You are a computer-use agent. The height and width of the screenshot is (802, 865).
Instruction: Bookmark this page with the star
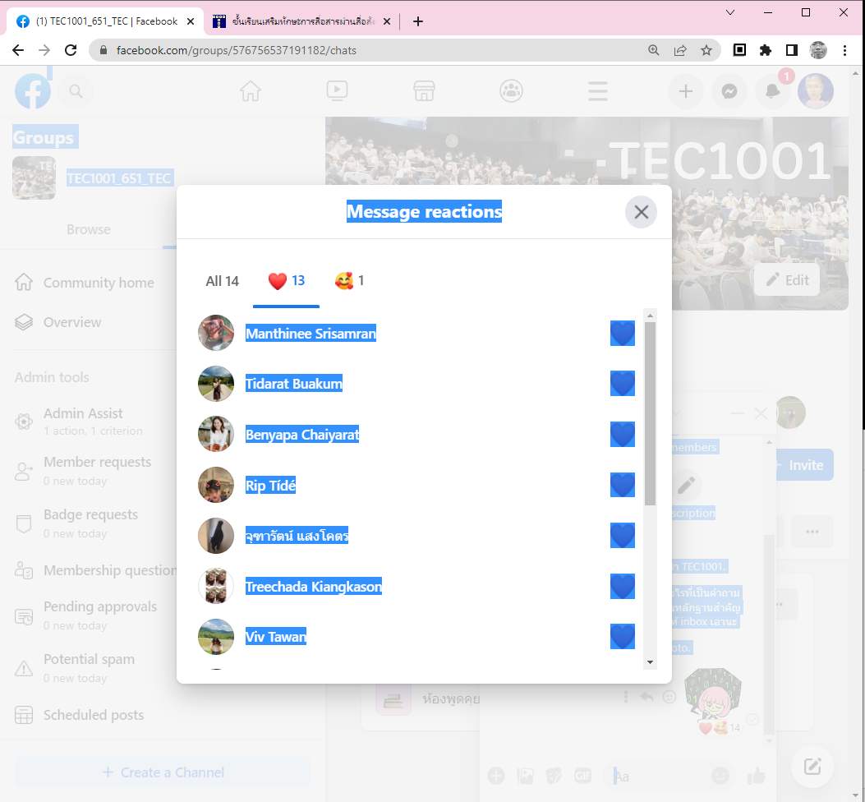706,50
